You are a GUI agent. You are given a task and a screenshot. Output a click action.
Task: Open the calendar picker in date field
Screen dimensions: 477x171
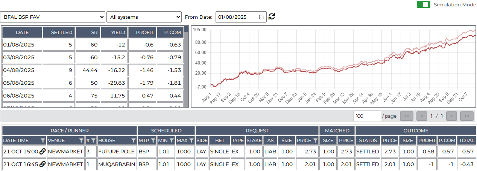tap(261, 17)
